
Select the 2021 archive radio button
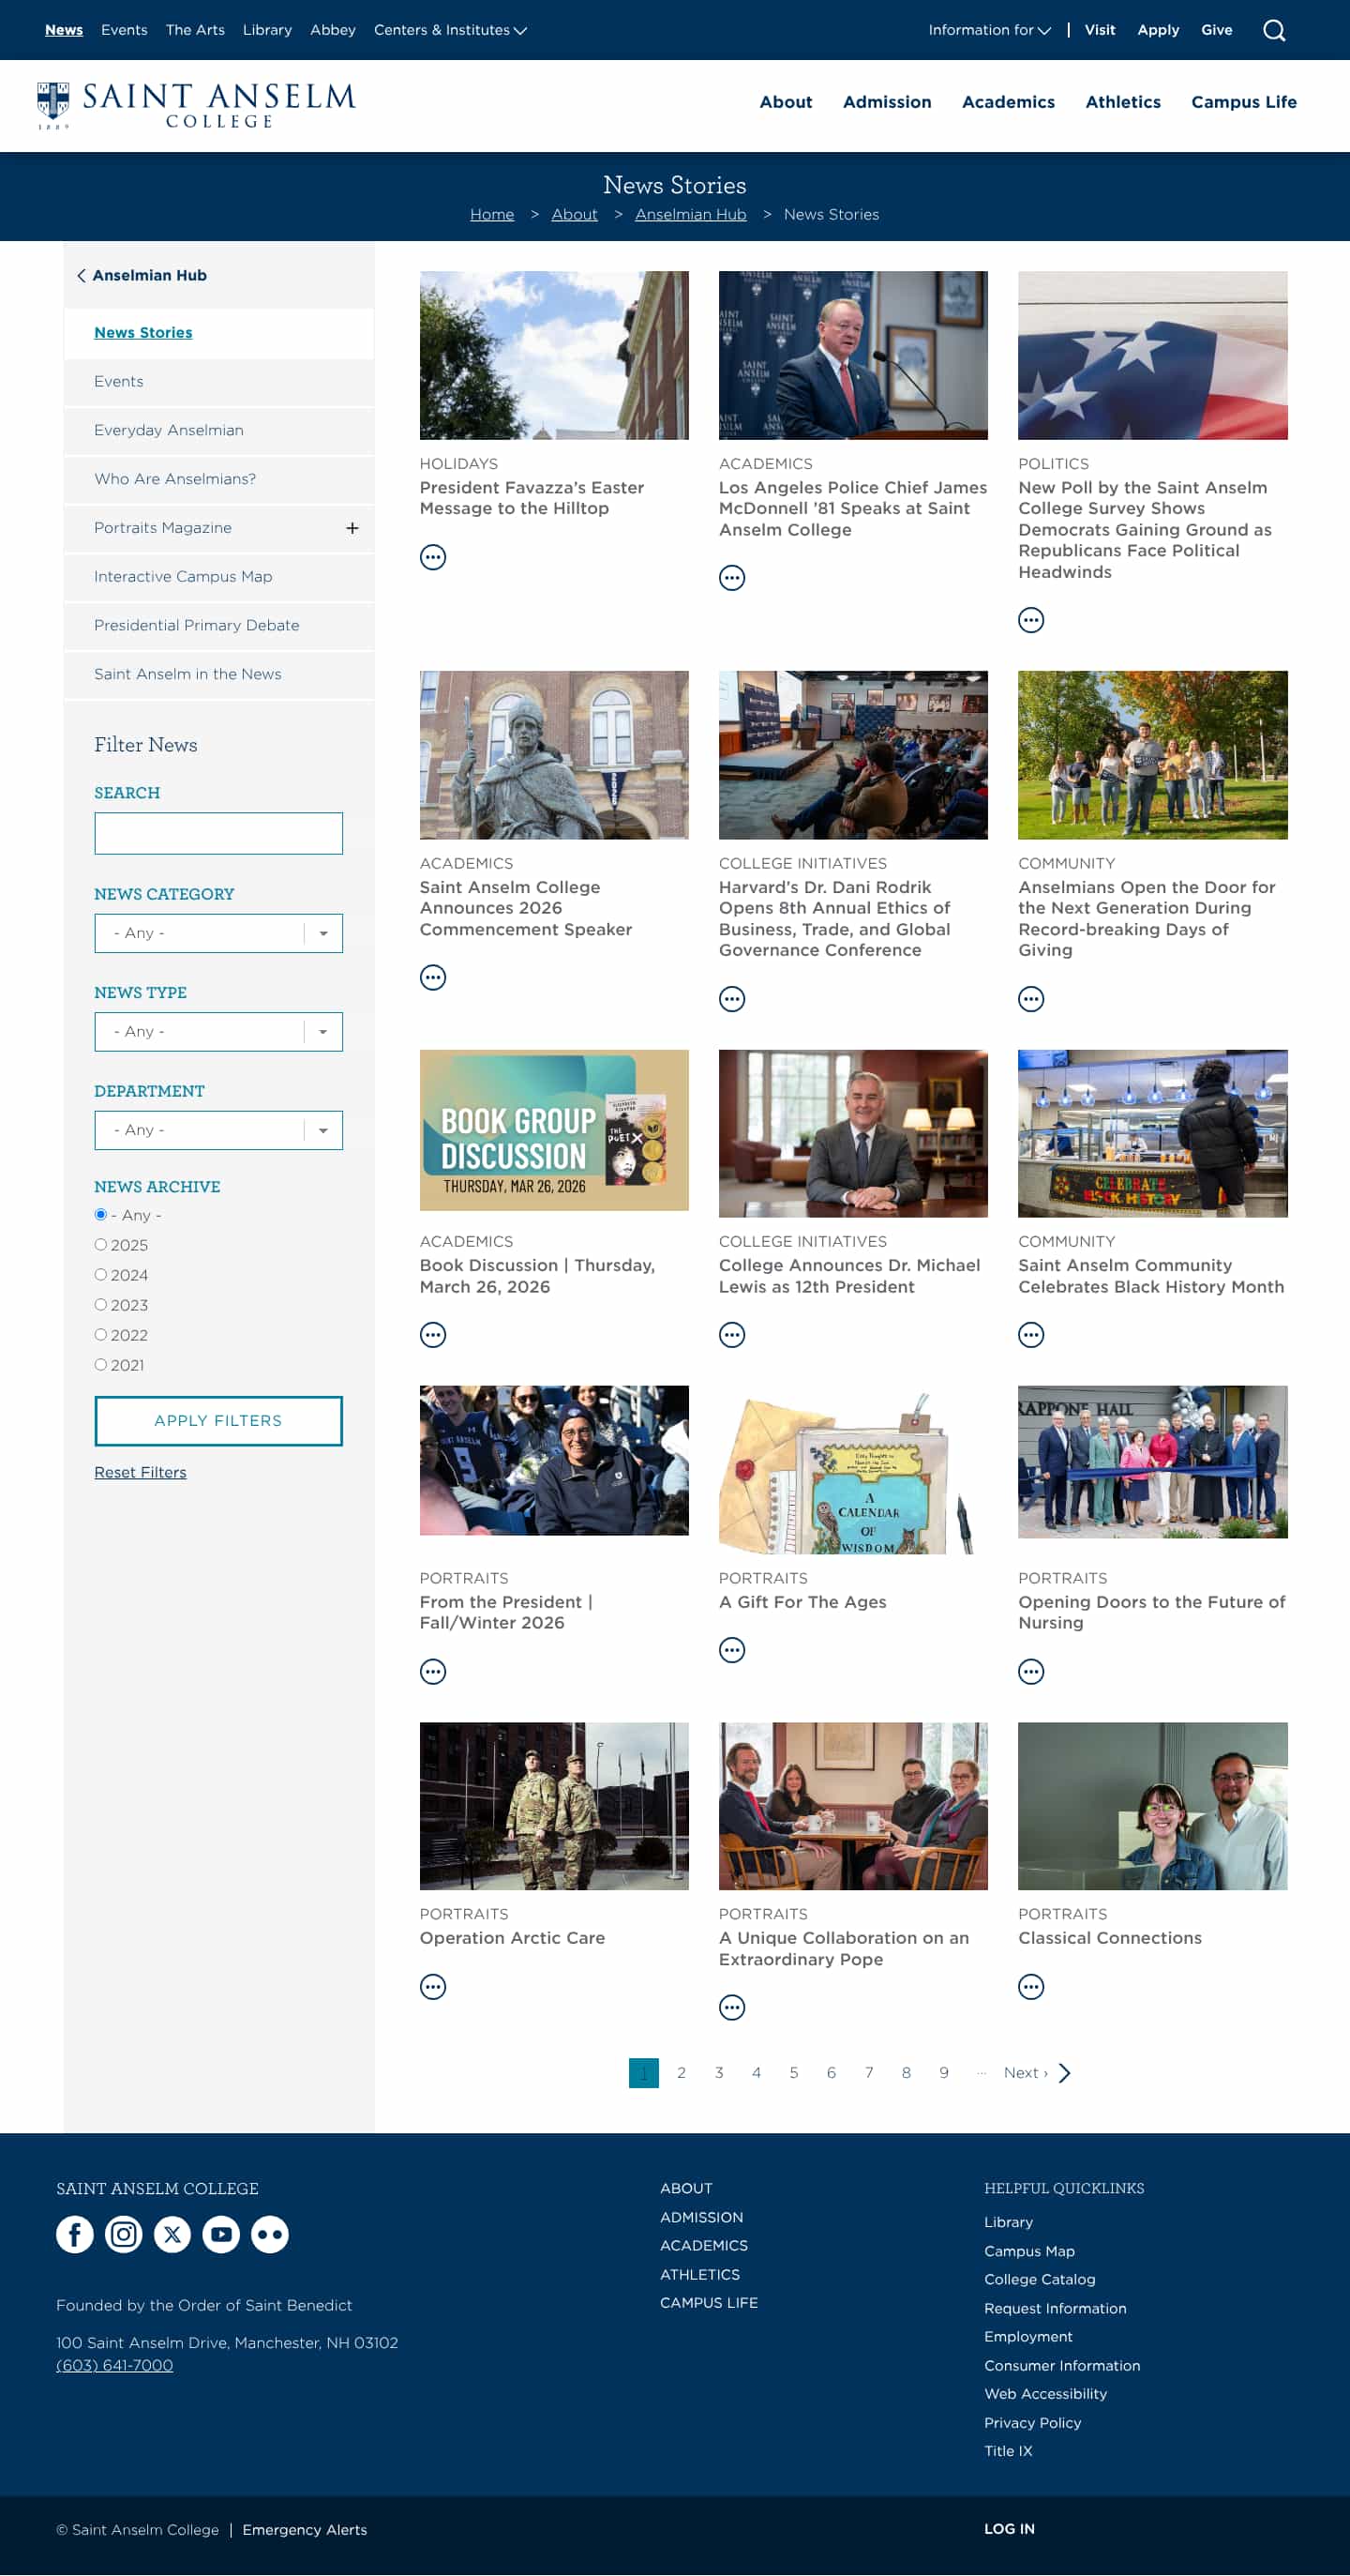point(100,1365)
